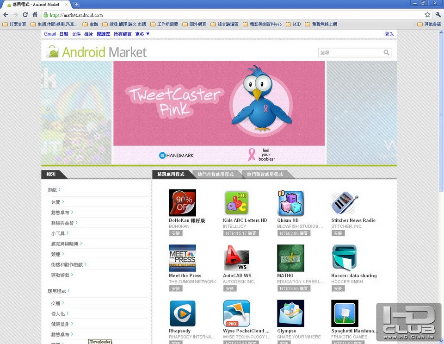Click the search magnifier icon
This screenshot has height=344, width=444.
[386, 52]
